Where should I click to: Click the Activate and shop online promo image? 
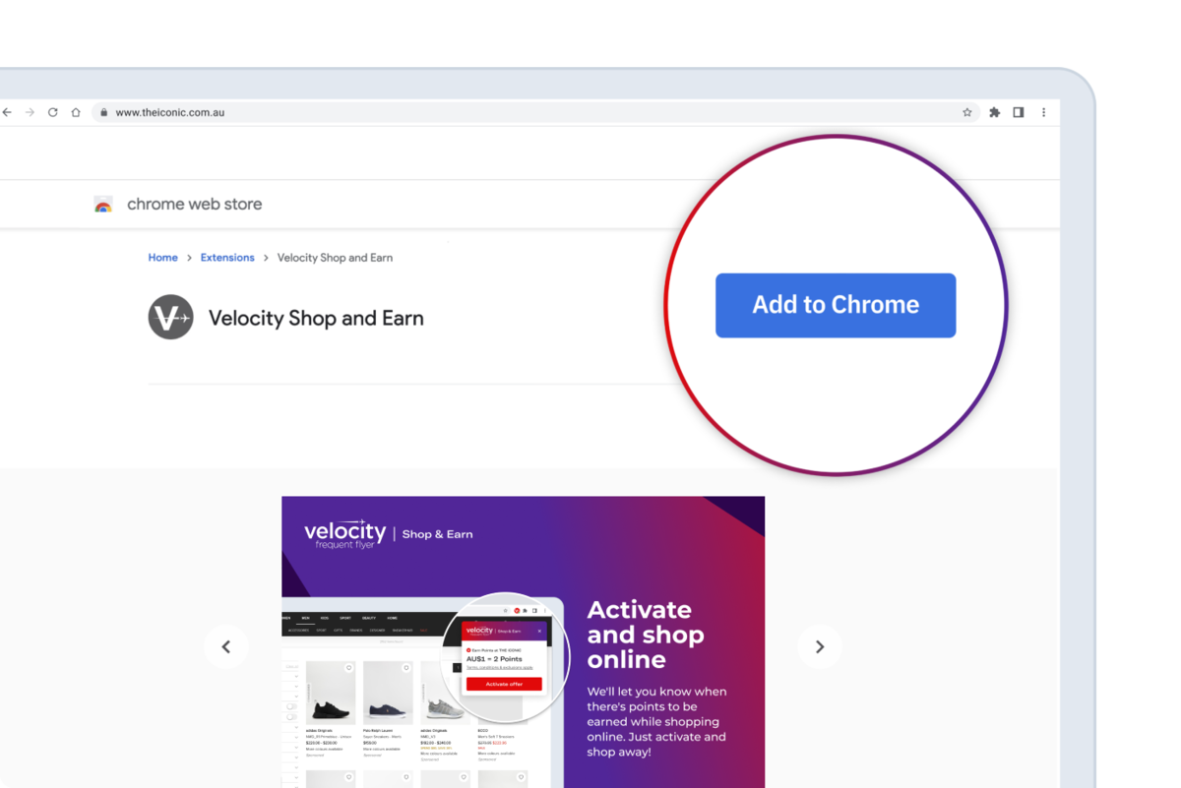pos(523,641)
